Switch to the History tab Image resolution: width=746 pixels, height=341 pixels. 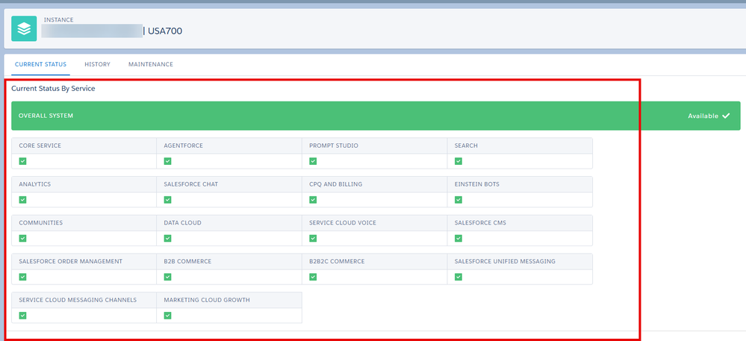(x=98, y=64)
